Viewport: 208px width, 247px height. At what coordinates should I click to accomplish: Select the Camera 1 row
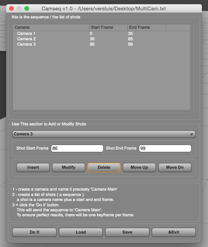click(101, 33)
